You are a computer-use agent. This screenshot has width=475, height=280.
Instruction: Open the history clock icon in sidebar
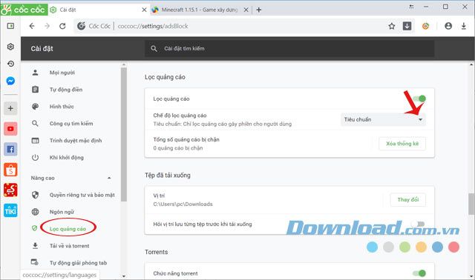[10, 64]
